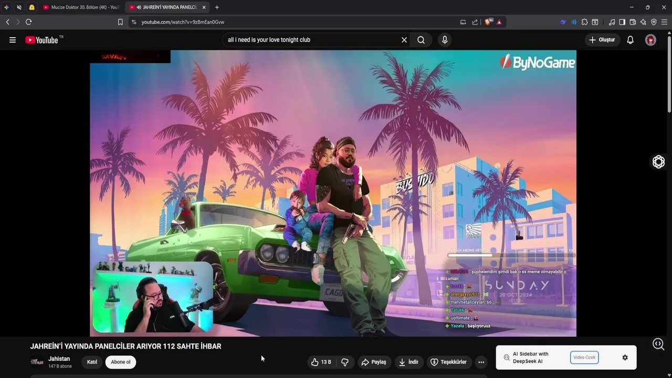Click the Teşekkürler thanks button
This screenshot has height=378, width=672.
click(449, 362)
